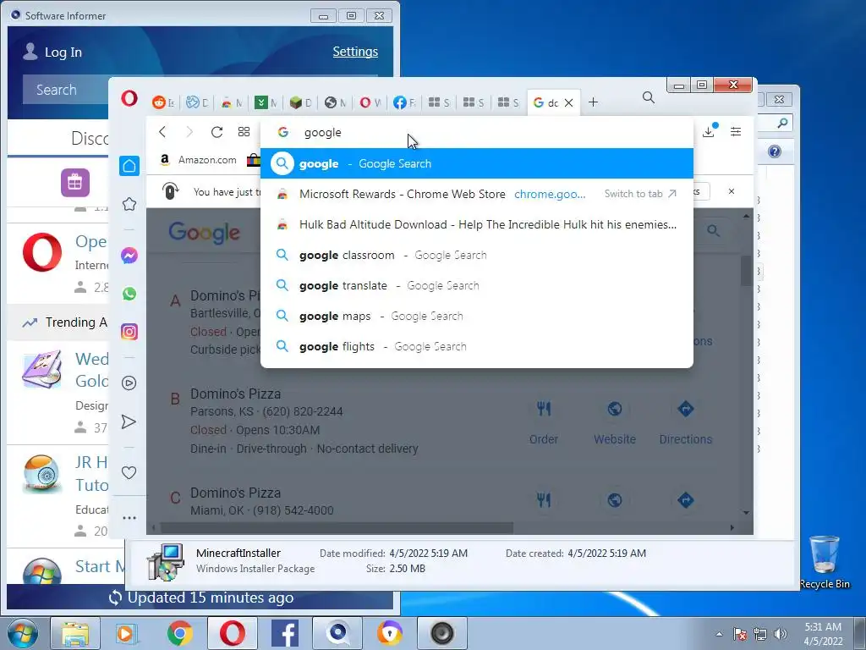Open Facebook app from the taskbar
This screenshot has height=650, width=866.
click(285, 633)
